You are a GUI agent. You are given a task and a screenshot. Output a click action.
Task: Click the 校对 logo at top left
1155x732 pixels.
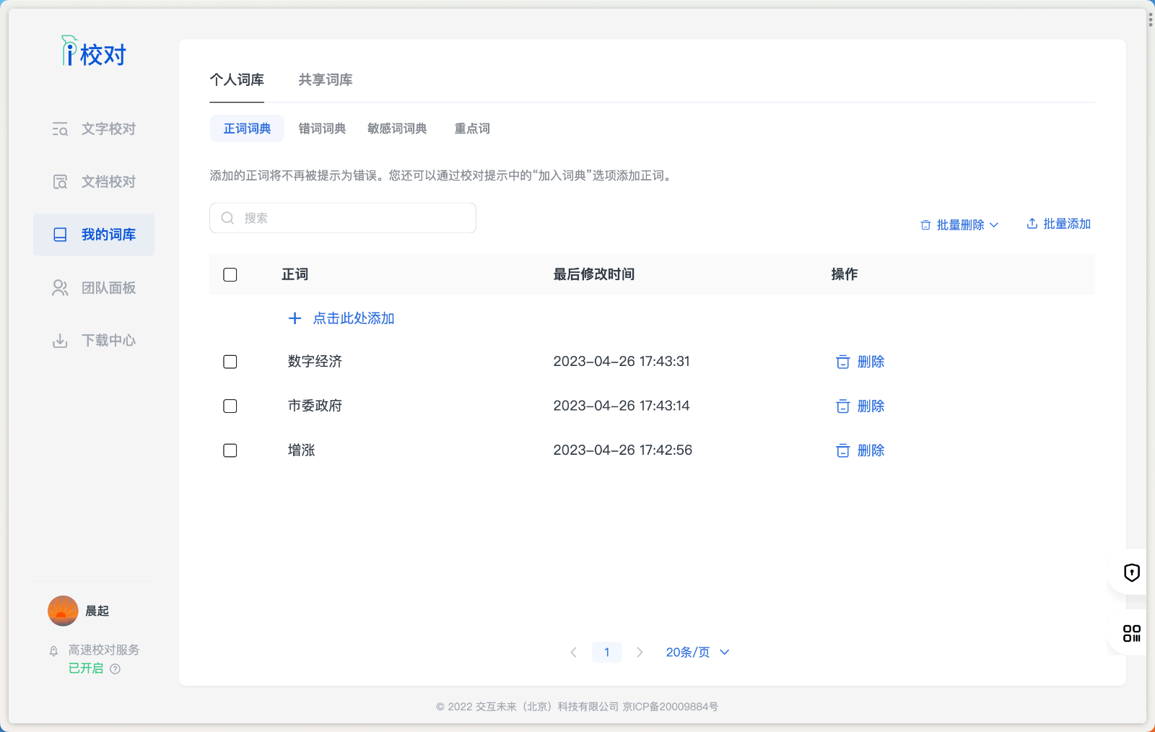click(95, 52)
